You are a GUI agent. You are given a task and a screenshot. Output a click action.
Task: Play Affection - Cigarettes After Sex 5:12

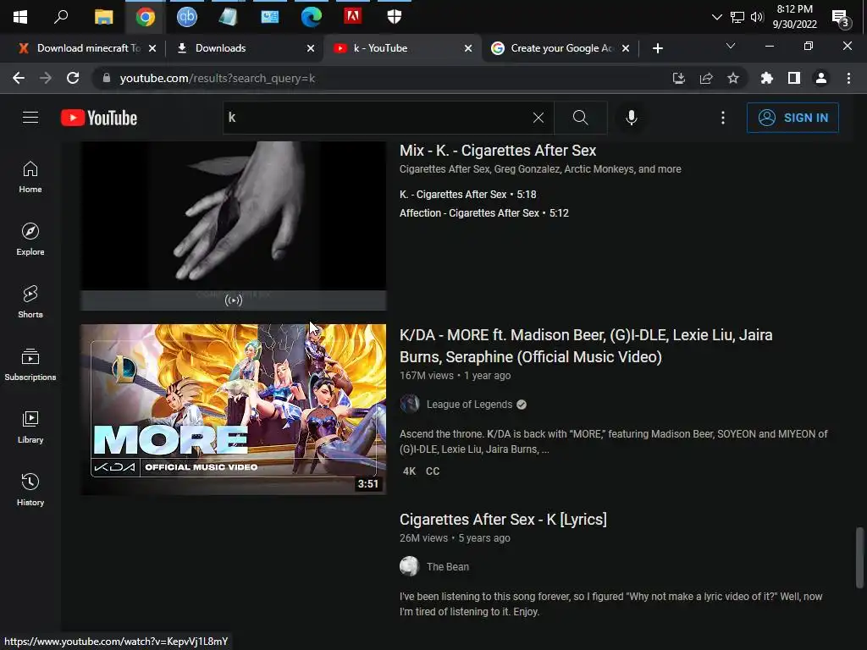483,212
